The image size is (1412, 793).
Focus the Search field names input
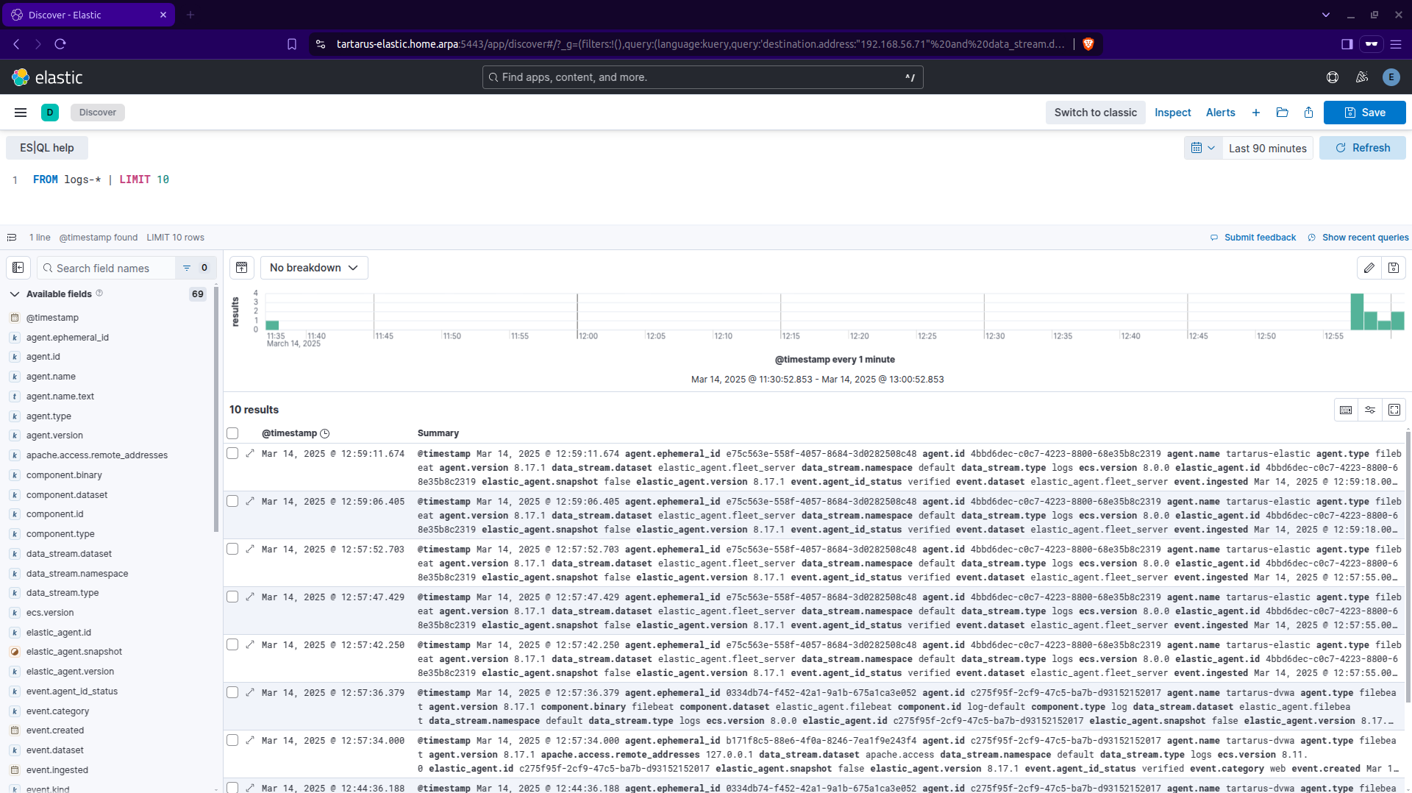click(x=114, y=269)
